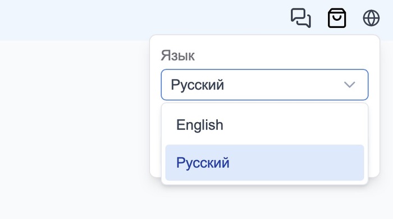Select English from the language list
This screenshot has width=393, height=219.
pos(264,125)
